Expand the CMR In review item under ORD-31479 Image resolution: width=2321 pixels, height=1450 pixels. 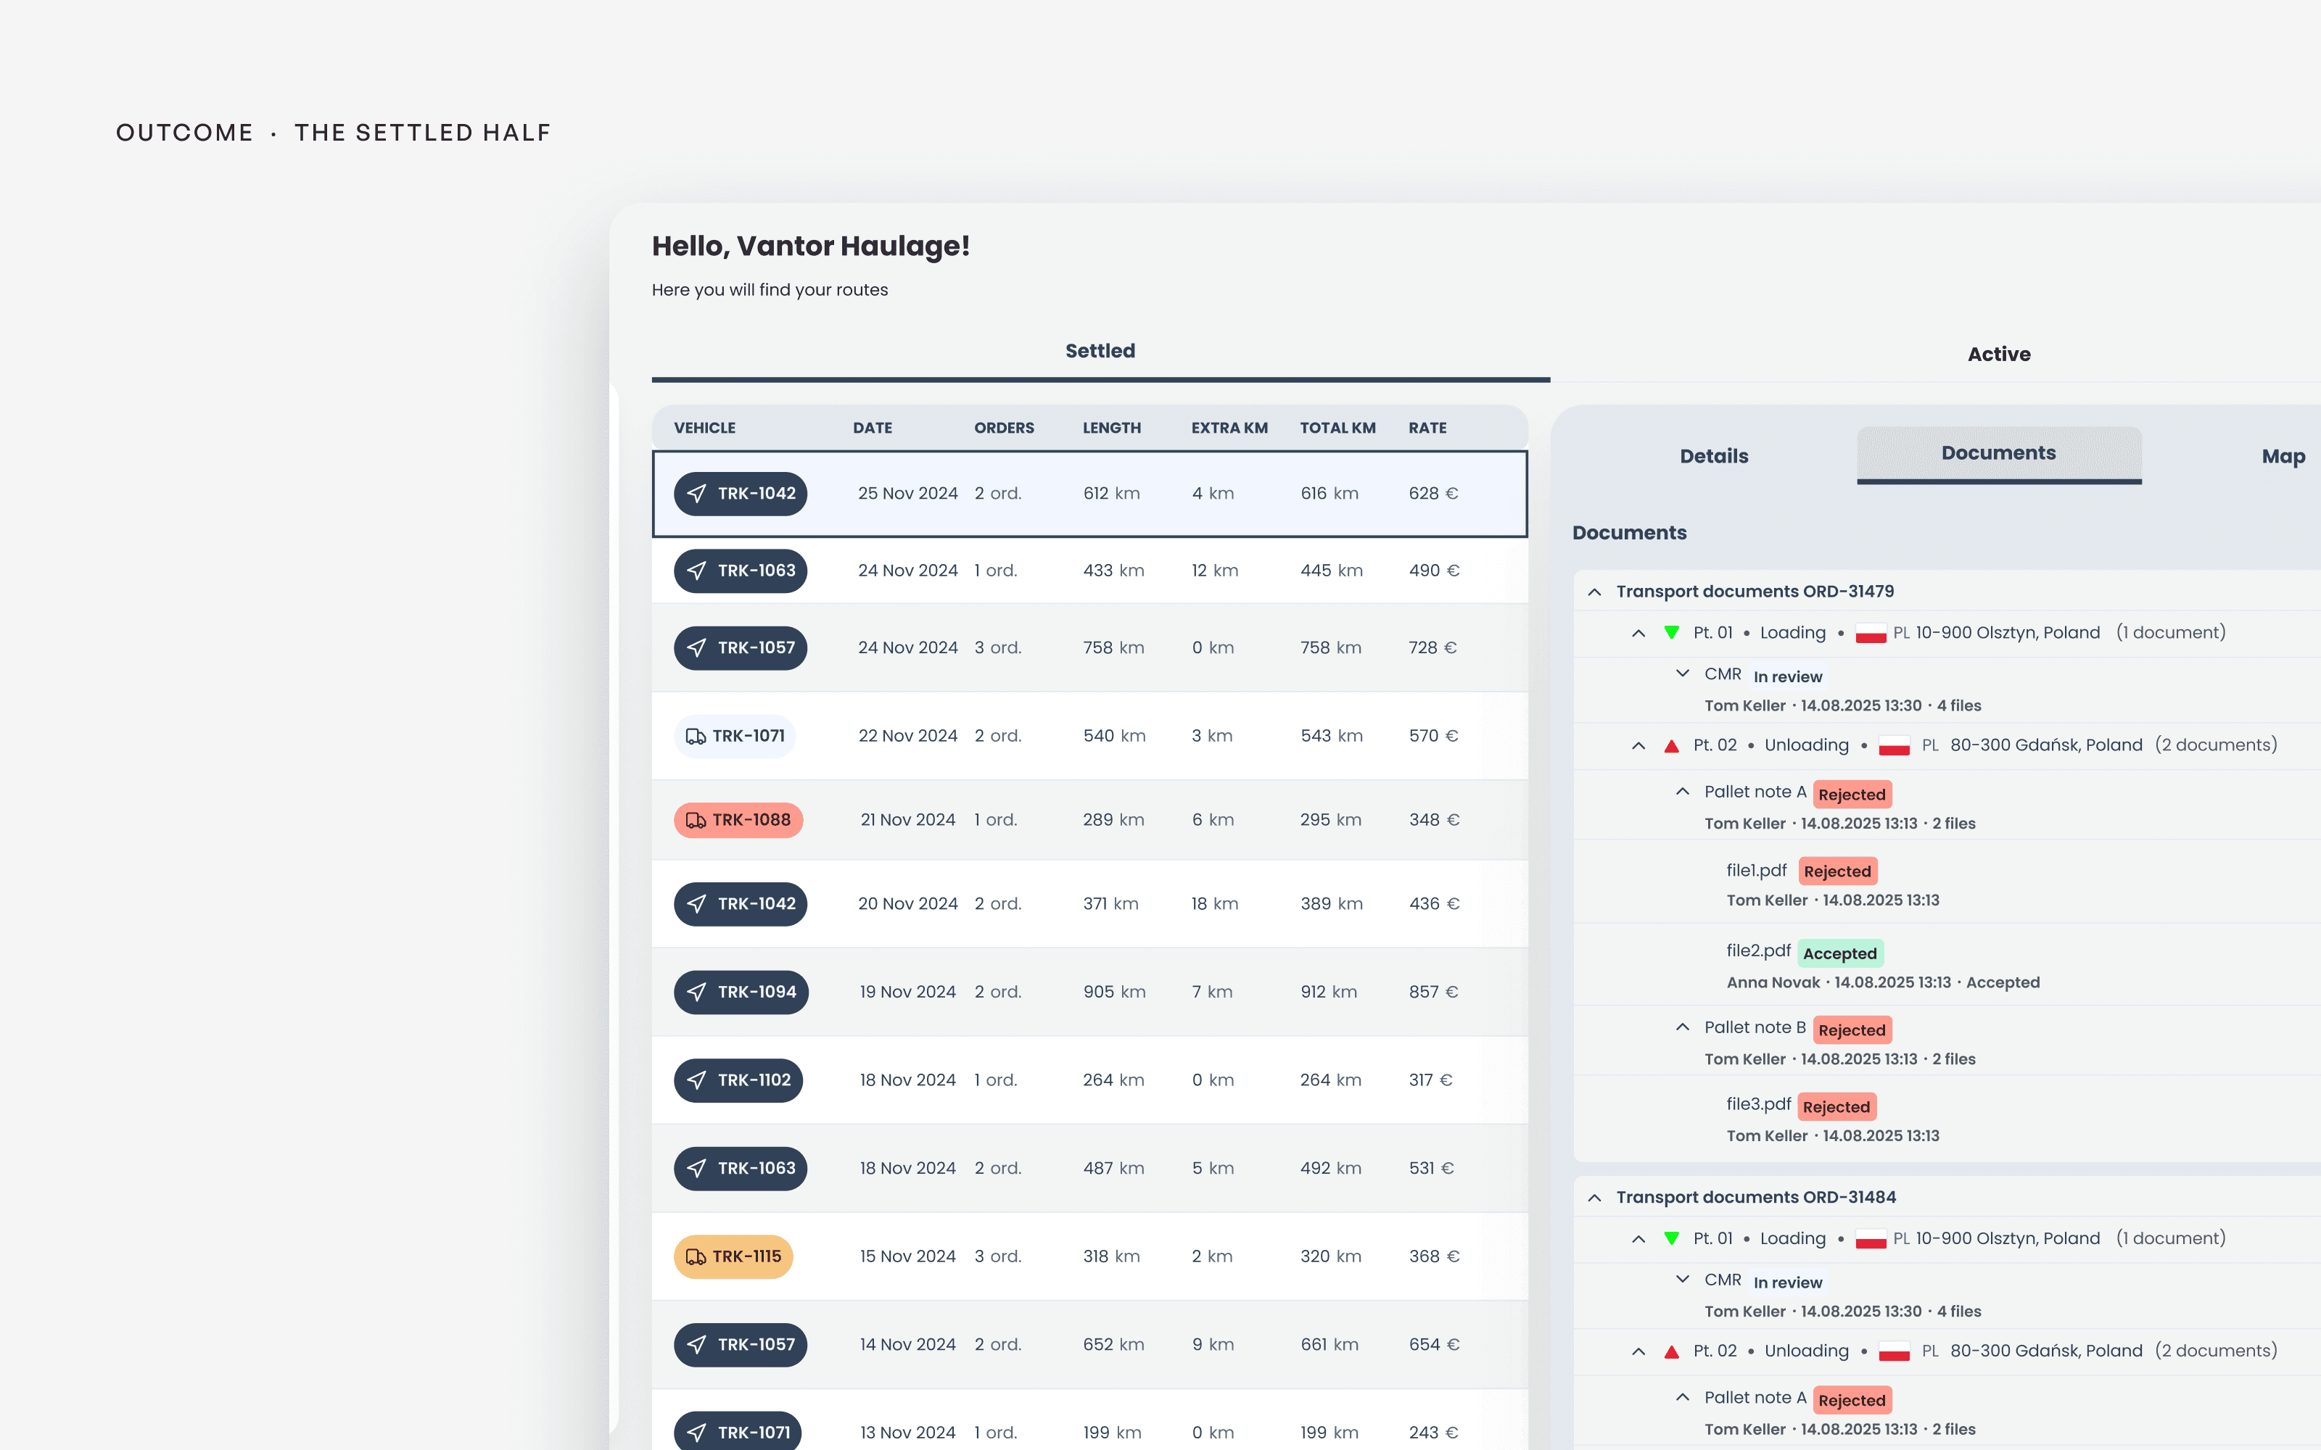tap(1682, 674)
